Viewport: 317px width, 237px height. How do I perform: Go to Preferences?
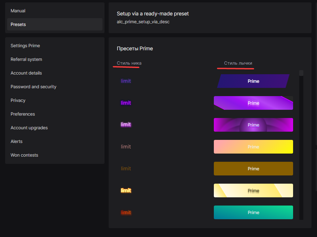(x=23, y=114)
